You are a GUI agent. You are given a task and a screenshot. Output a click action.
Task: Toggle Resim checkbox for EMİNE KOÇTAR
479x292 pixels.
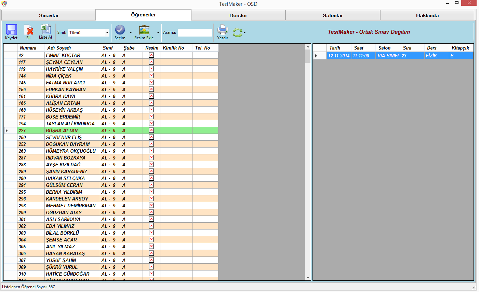151,55
